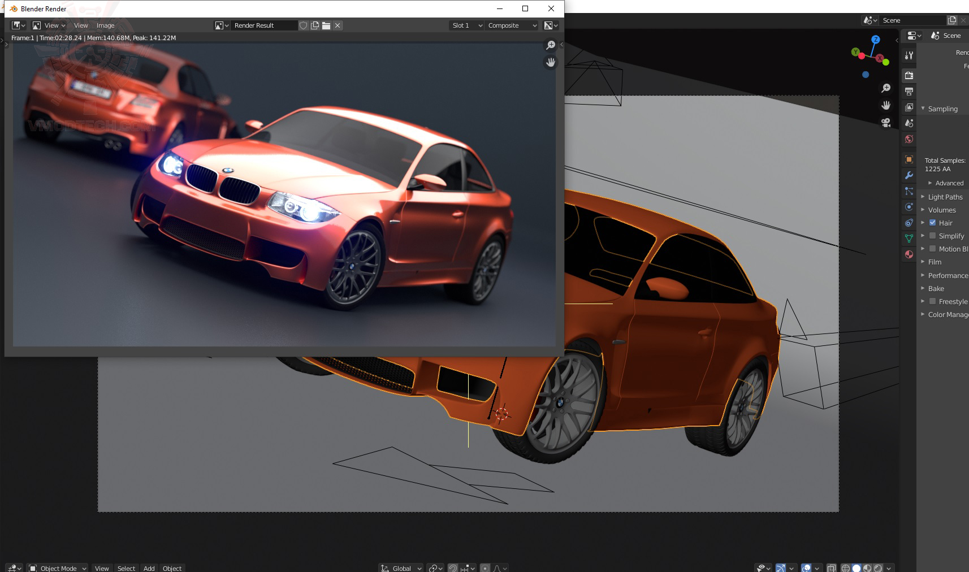Switch to solid viewport shading
This screenshot has height=572, width=969.
[x=856, y=568]
